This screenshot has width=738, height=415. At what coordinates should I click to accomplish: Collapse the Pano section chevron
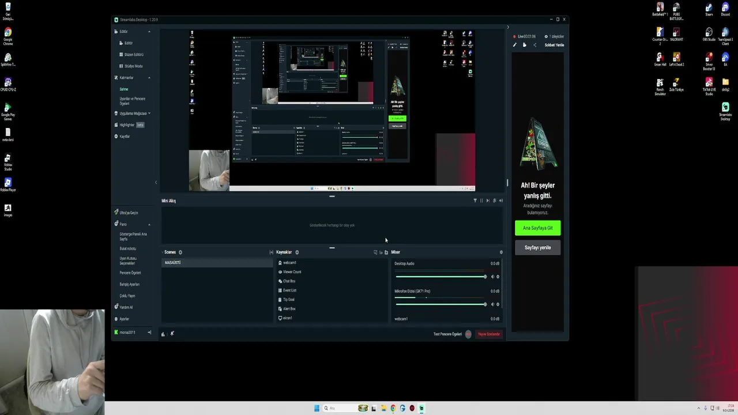click(x=149, y=224)
